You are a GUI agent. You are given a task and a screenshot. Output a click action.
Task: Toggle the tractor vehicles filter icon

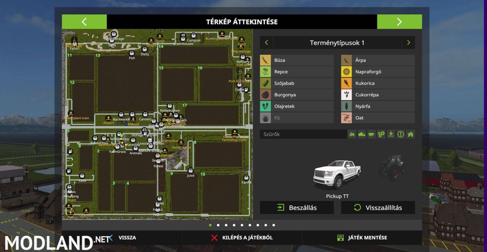[x=352, y=134]
